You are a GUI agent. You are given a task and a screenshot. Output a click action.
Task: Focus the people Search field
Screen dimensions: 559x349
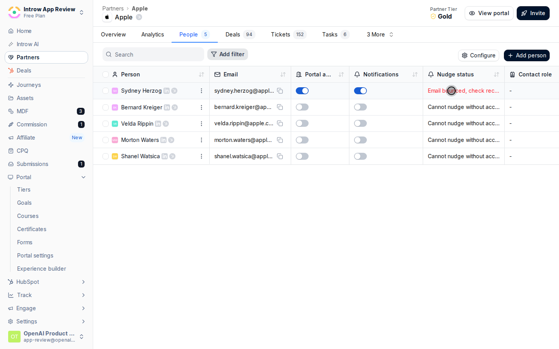pyautogui.click(x=153, y=54)
